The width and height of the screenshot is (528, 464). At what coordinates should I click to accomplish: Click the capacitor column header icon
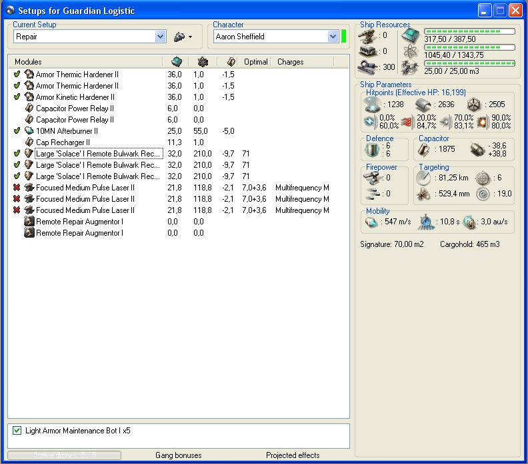[x=231, y=61]
